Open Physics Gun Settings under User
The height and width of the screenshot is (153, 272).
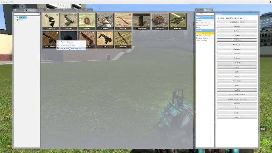coord(205,23)
